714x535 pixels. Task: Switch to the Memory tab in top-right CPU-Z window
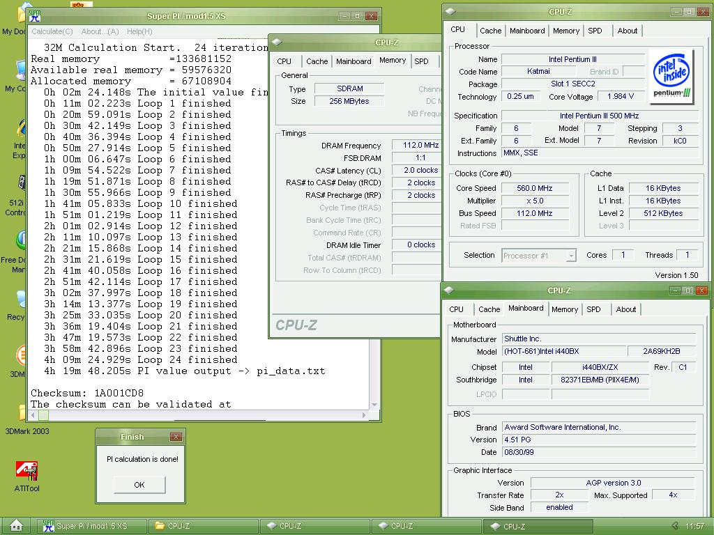(x=566, y=31)
